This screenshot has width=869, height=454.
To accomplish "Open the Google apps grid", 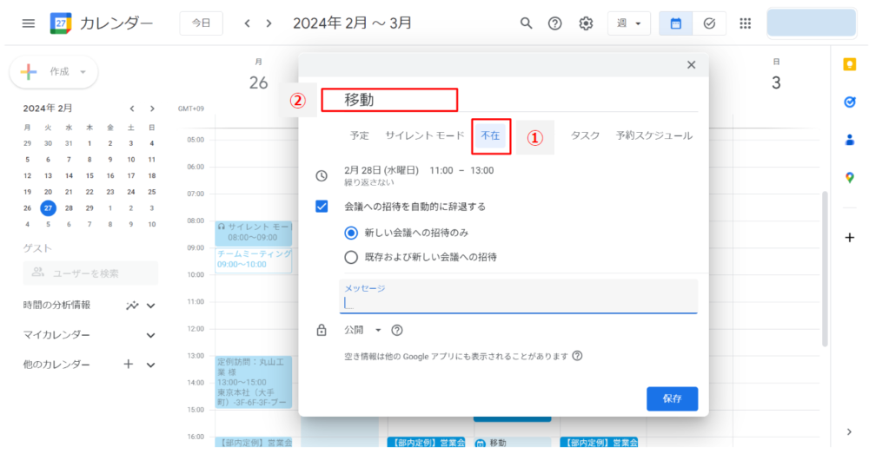I will tap(745, 23).
